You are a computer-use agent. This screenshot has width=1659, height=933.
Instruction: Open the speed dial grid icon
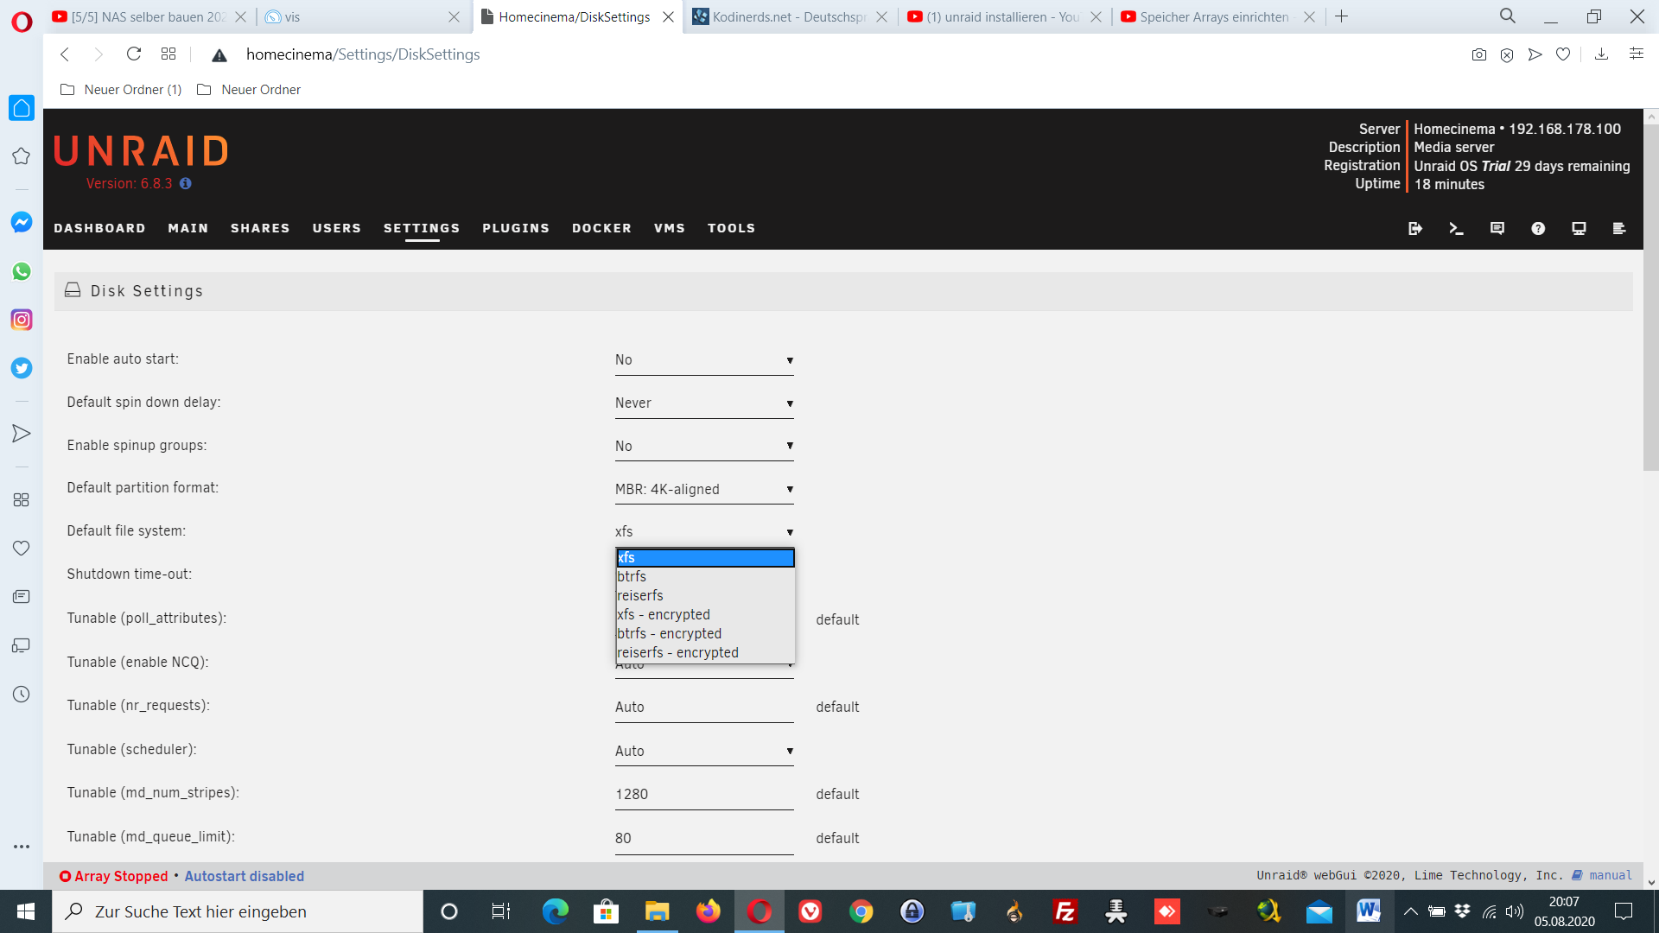(168, 54)
